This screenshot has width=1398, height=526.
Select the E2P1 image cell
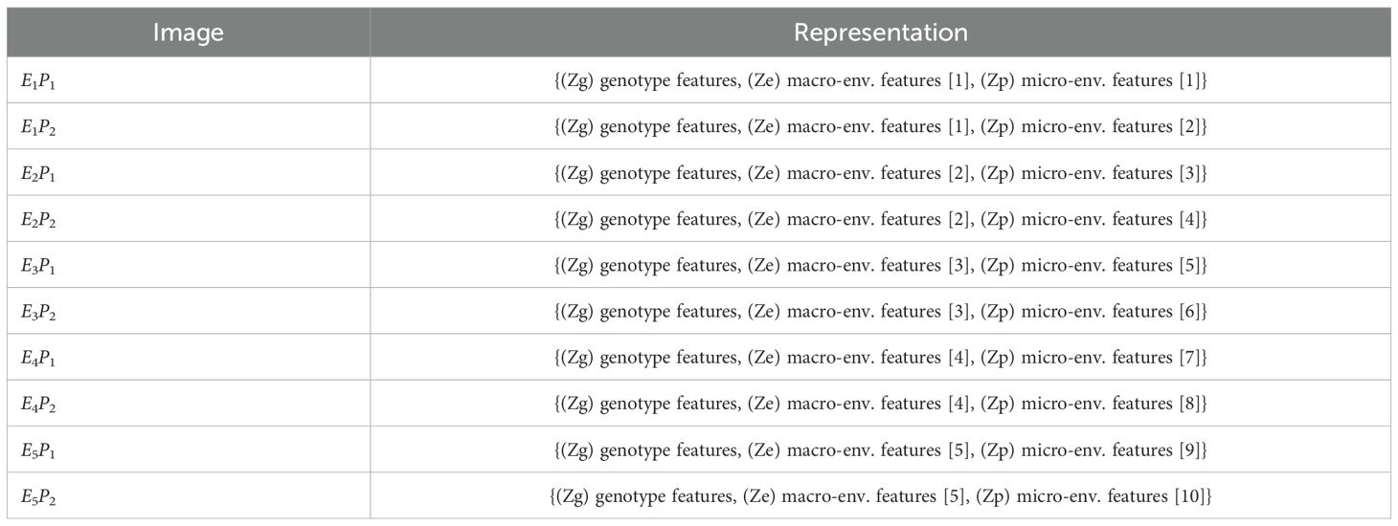click(39, 174)
